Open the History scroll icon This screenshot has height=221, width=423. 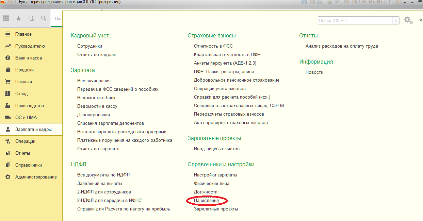(31, 18)
